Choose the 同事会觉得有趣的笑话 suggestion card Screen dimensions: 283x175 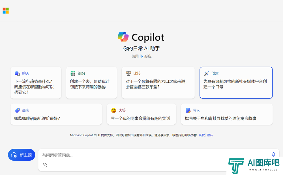pyautogui.click(x=141, y=114)
